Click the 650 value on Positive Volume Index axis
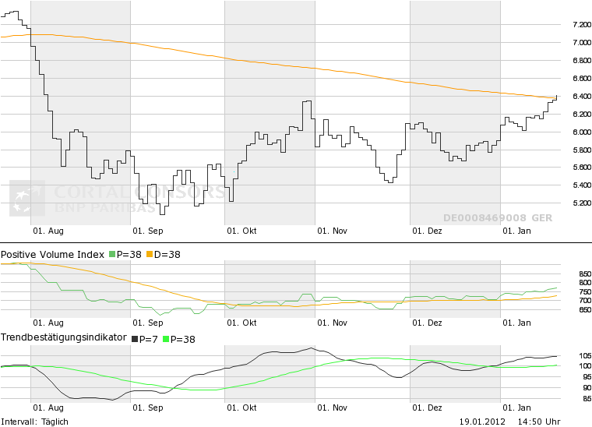592x427 pixels. point(585,310)
